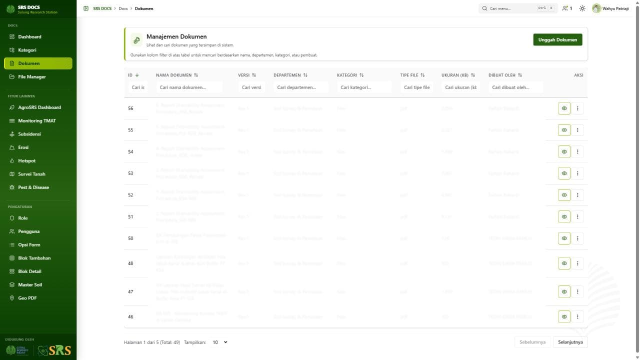Viewport: 640px width, 360px height.
Task: Toggle the sidebar collapse icon
Action: pos(86,8)
